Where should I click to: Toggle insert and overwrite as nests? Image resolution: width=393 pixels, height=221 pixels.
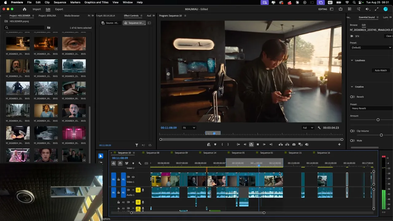pos(114,163)
